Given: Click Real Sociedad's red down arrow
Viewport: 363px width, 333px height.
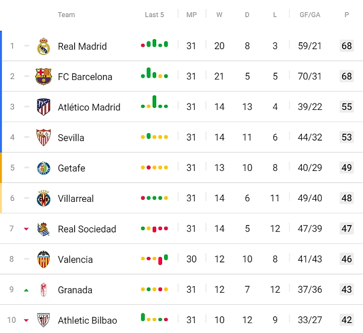Looking at the screenshot, I should coord(26,229).
